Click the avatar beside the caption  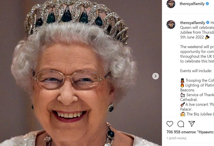[x=171, y=24]
